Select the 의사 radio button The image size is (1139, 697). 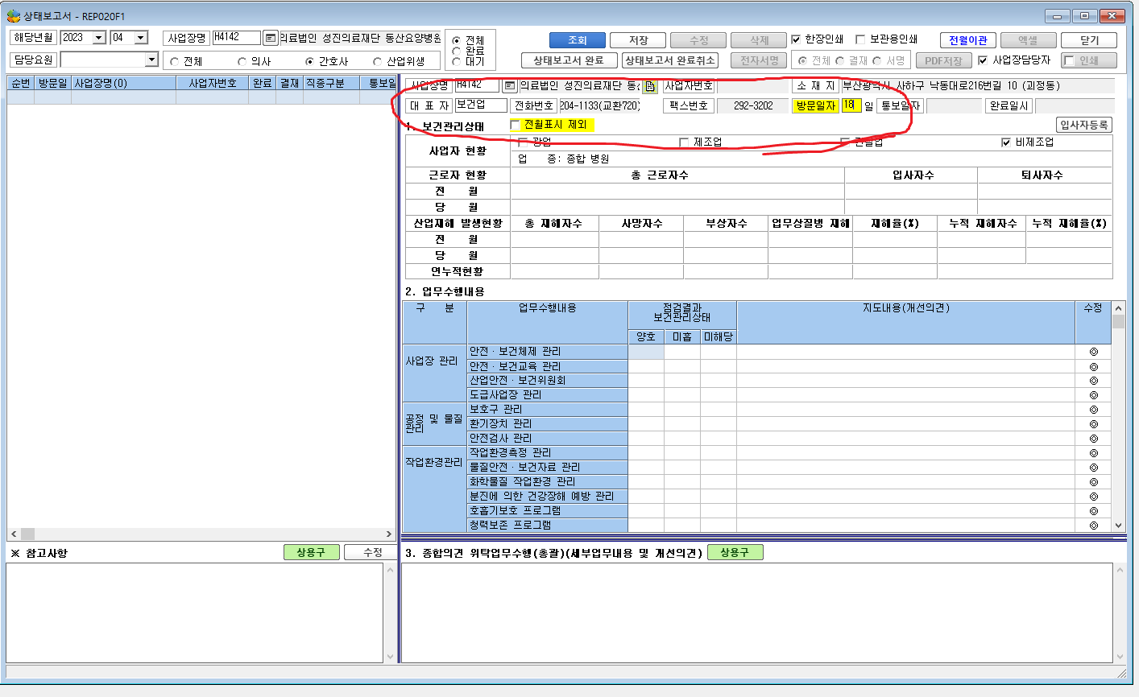tap(242, 61)
